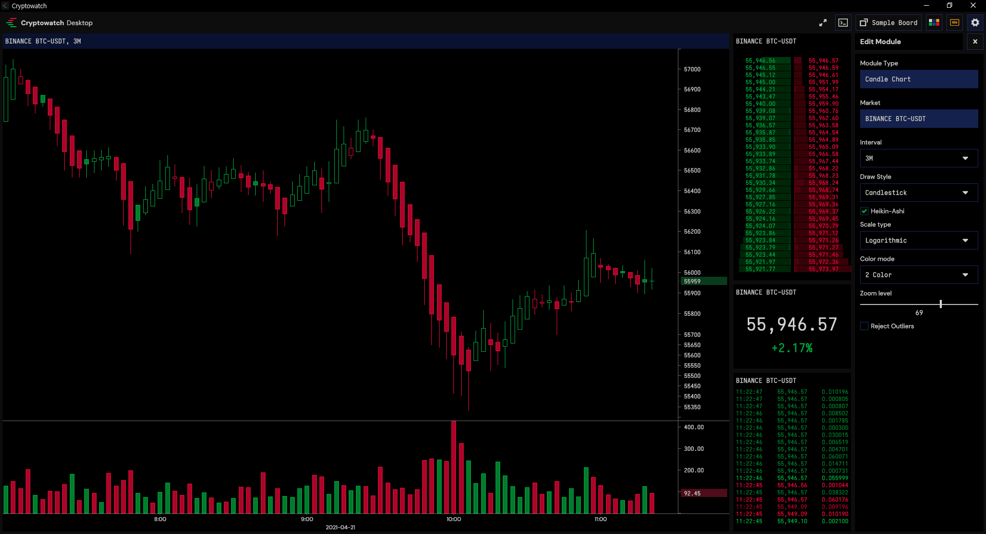Click the zoom level value 69
Image resolution: width=986 pixels, height=534 pixels.
pos(919,313)
